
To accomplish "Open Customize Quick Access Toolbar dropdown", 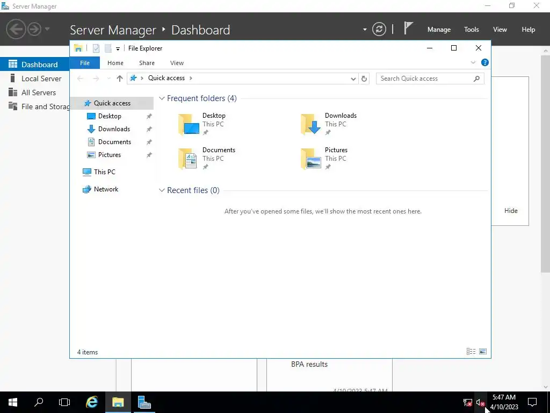I will [x=118, y=49].
